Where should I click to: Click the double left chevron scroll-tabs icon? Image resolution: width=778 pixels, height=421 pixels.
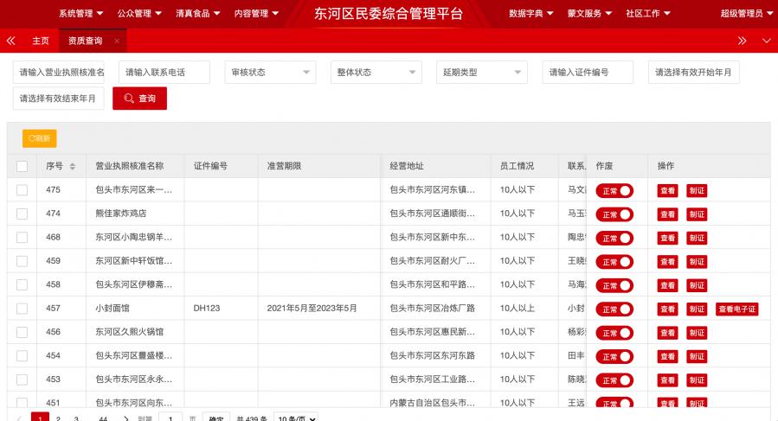click(x=11, y=41)
